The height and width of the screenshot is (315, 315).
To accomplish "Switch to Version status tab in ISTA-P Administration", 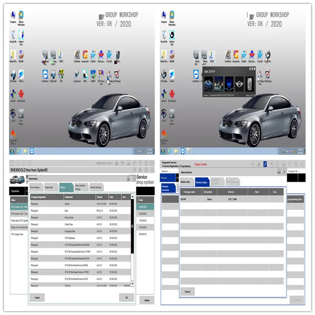I will (x=201, y=182).
